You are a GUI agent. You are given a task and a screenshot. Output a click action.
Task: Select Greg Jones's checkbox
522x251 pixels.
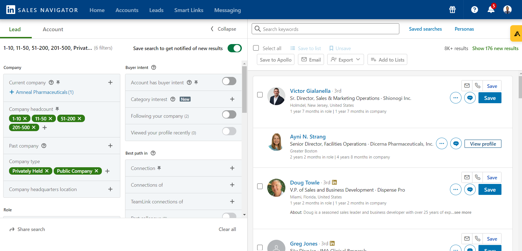pos(260,247)
